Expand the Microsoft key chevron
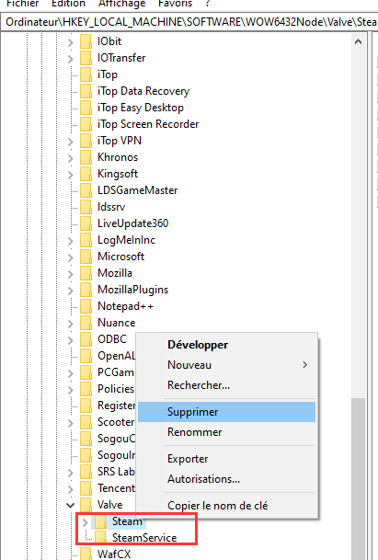The width and height of the screenshot is (378, 560). click(x=71, y=257)
